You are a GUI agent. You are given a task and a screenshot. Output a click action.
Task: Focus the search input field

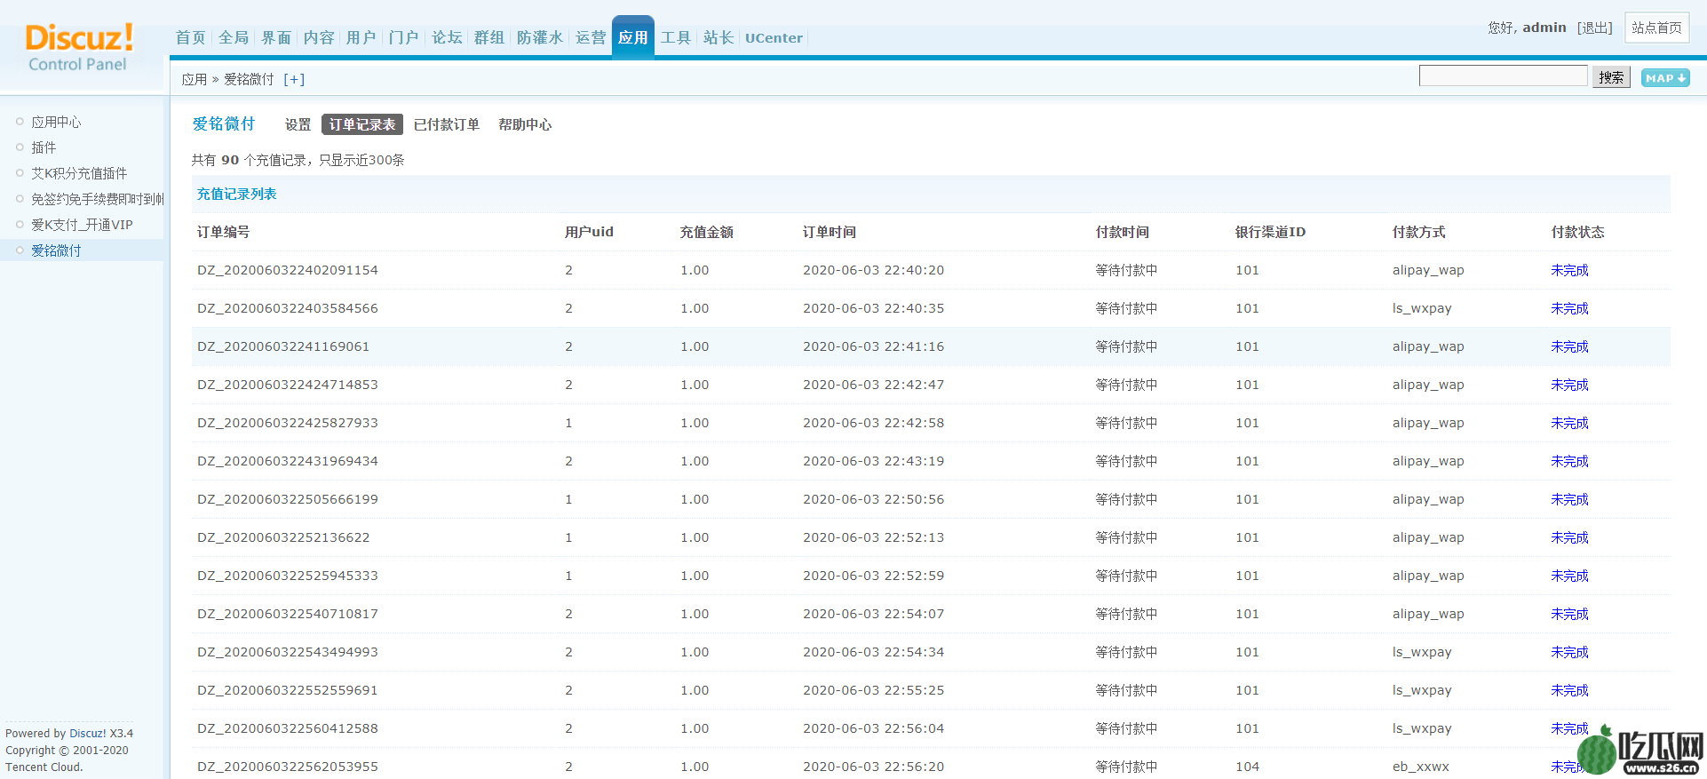point(1503,76)
